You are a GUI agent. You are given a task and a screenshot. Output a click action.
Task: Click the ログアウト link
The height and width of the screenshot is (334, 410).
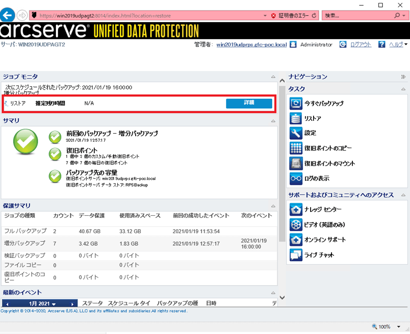pos(361,45)
